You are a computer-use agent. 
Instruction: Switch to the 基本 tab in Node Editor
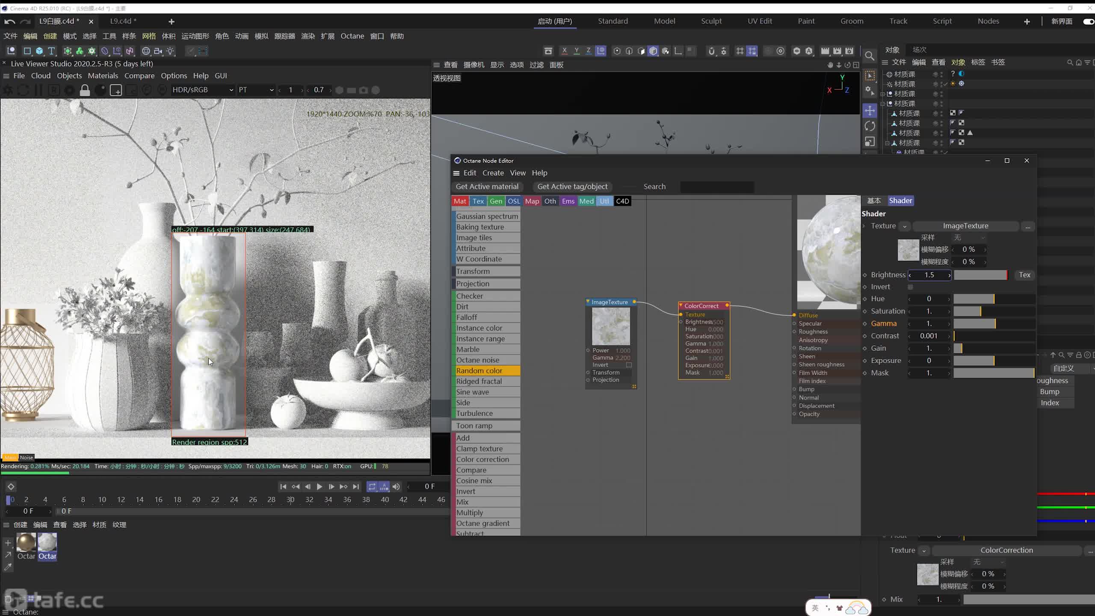pos(874,201)
